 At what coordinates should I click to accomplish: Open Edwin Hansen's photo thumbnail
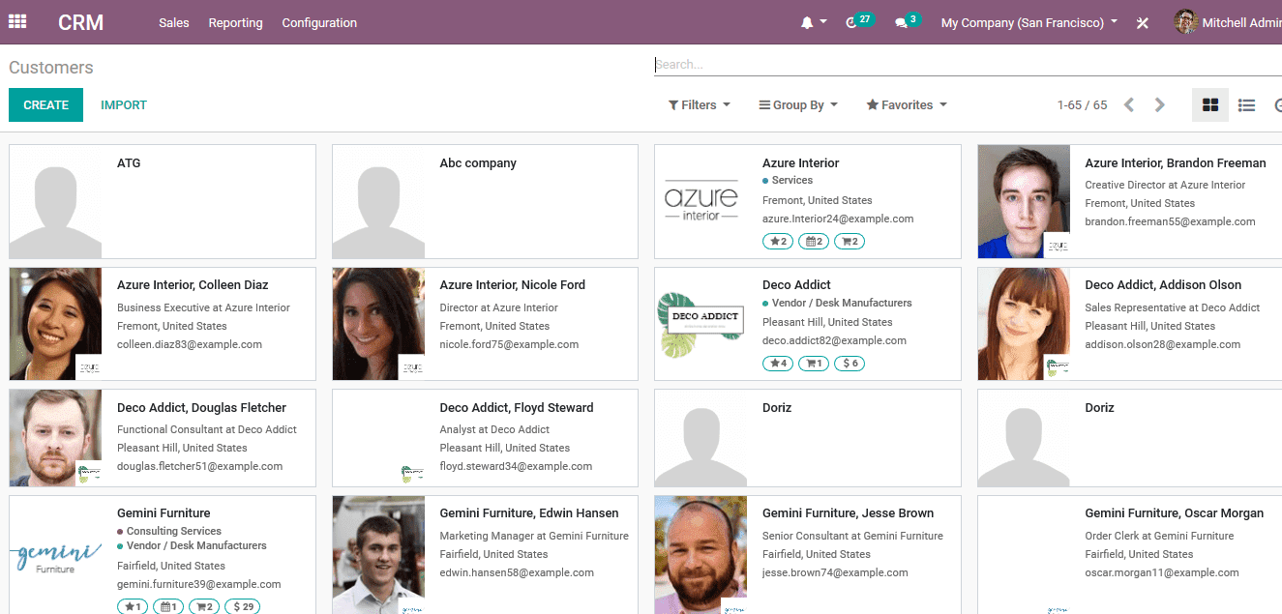[378, 555]
